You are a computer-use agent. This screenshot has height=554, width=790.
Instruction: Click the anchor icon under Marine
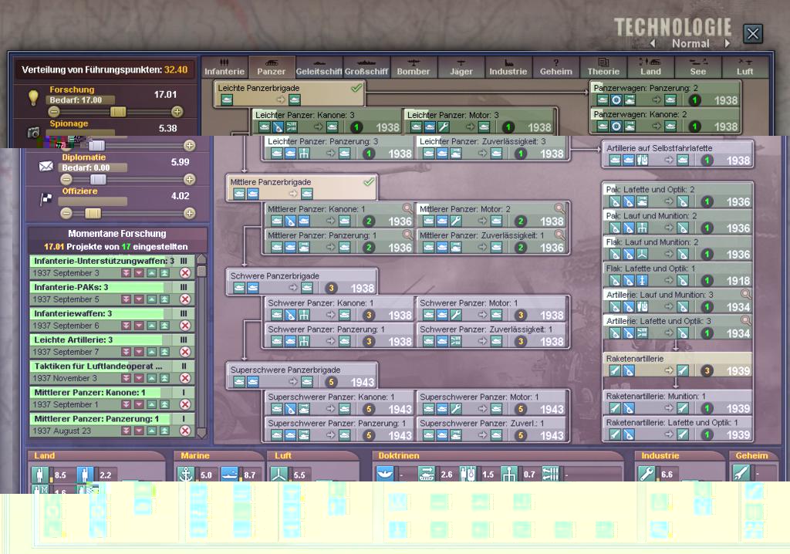187,475
